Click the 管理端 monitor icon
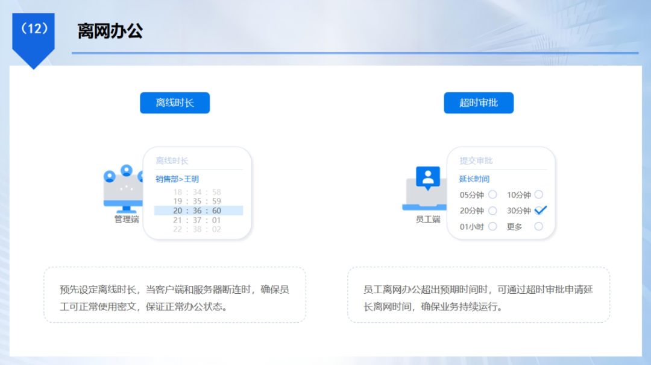This screenshot has width=651, height=365. pyautogui.click(x=124, y=193)
